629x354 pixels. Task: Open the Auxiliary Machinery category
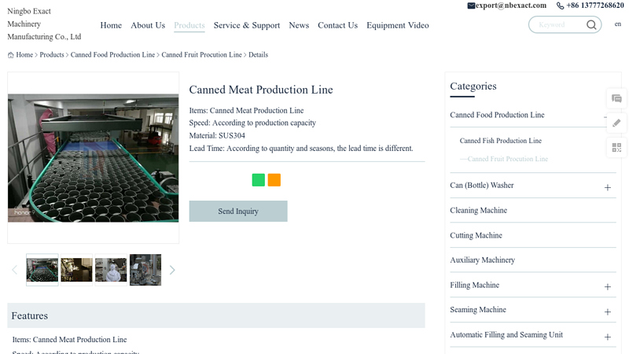[482, 260]
